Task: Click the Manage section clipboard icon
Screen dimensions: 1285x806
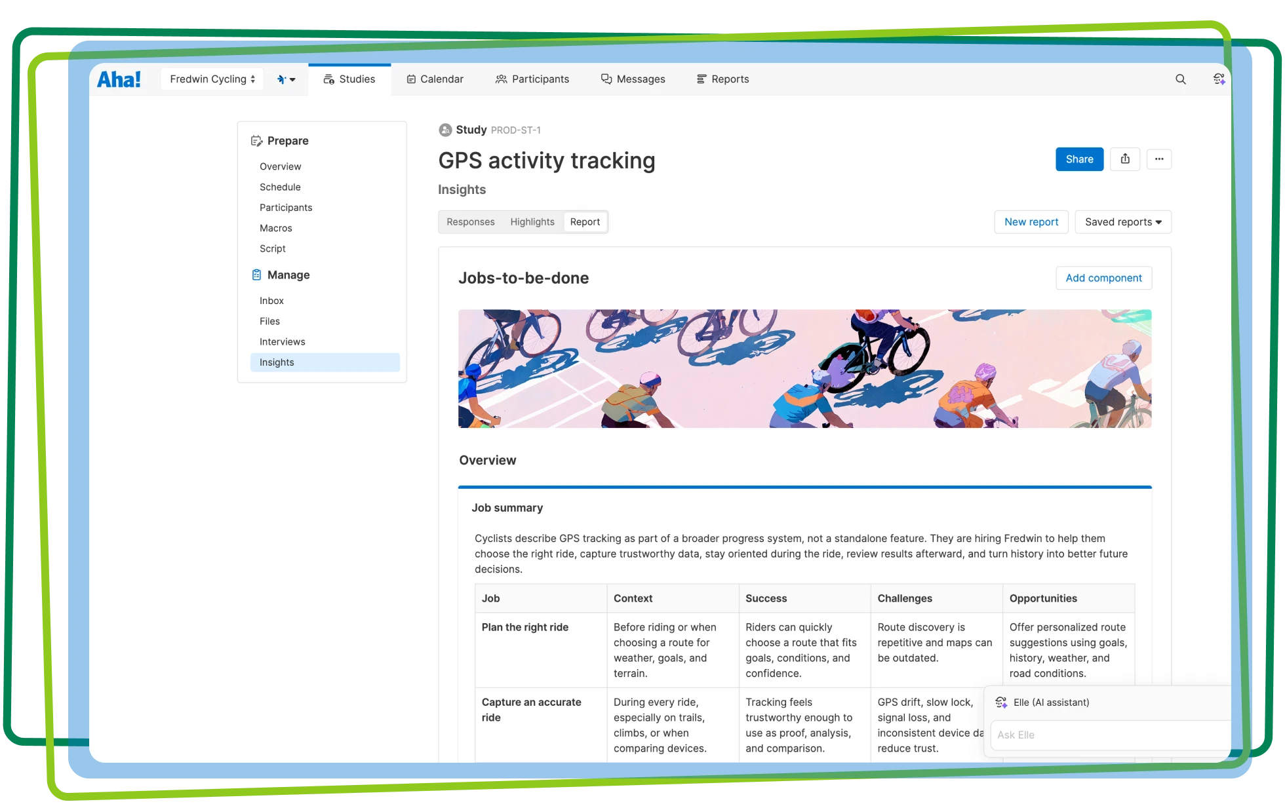Action: click(256, 275)
